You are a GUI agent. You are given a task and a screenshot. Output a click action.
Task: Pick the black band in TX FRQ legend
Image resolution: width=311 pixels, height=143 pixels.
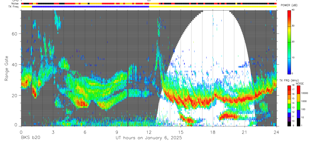pyautogui.click(x=289, y=124)
